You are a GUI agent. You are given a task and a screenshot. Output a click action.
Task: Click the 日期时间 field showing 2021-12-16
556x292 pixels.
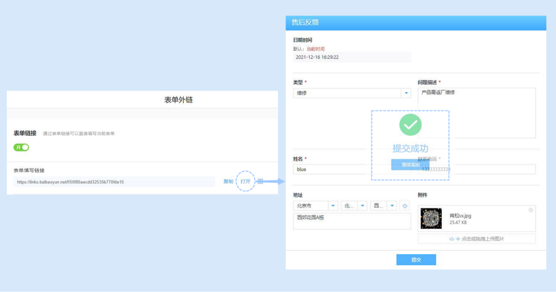pos(352,57)
